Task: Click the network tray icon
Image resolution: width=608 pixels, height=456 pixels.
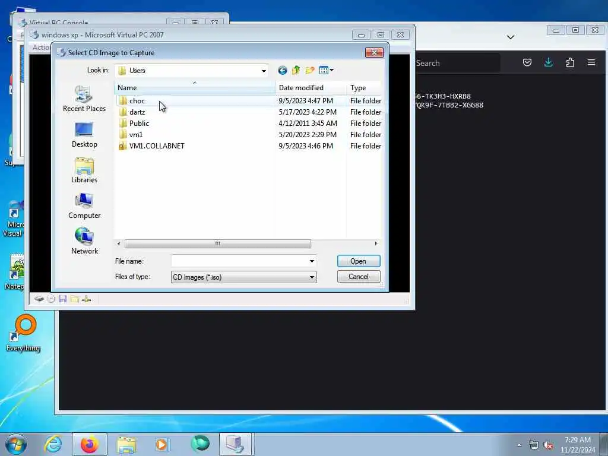Action: (534, 445)
